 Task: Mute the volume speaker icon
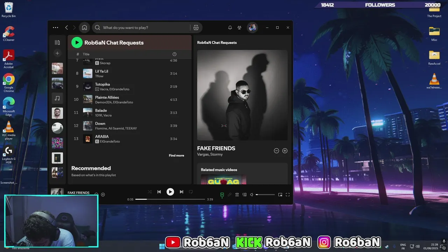251,195
